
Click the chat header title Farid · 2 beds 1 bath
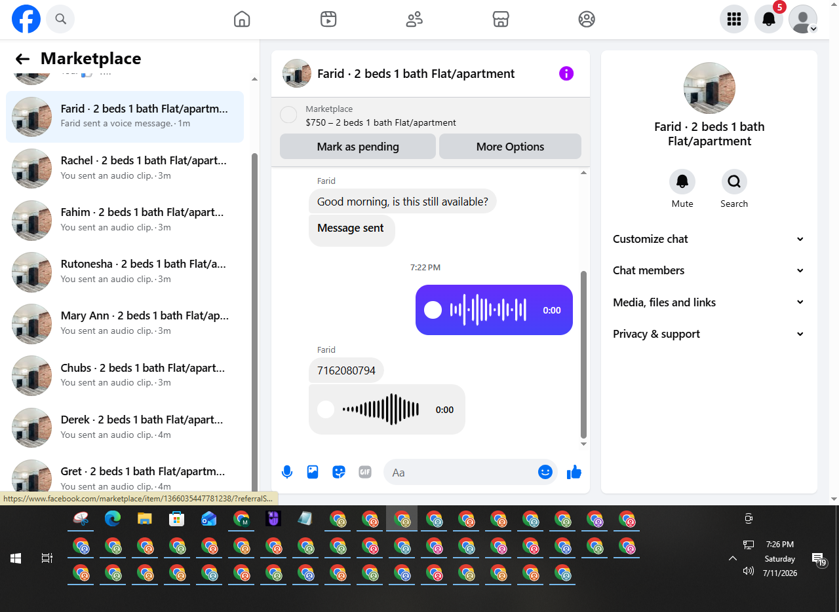click(416, 73)
